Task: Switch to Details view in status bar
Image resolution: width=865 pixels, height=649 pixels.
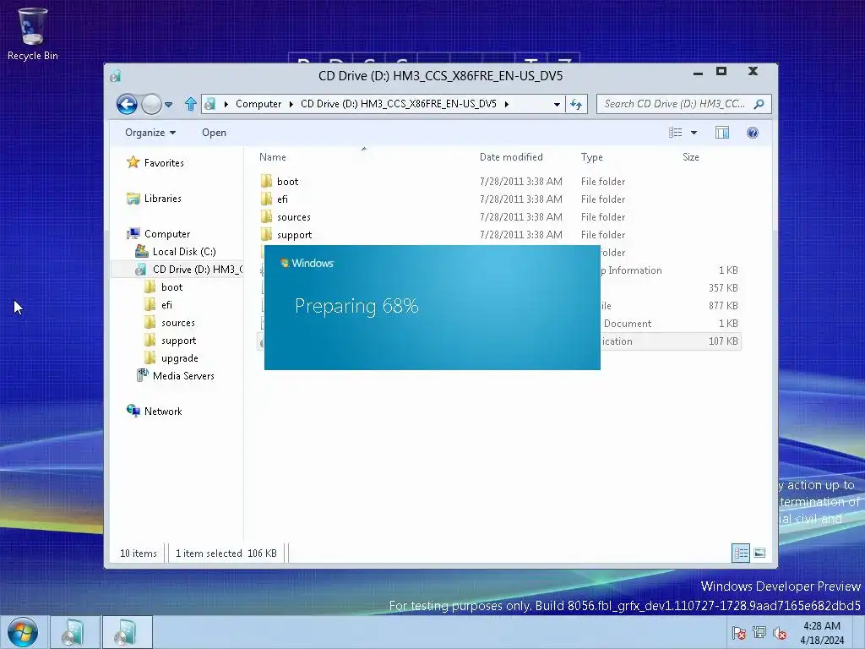Action: click(740, 553)
